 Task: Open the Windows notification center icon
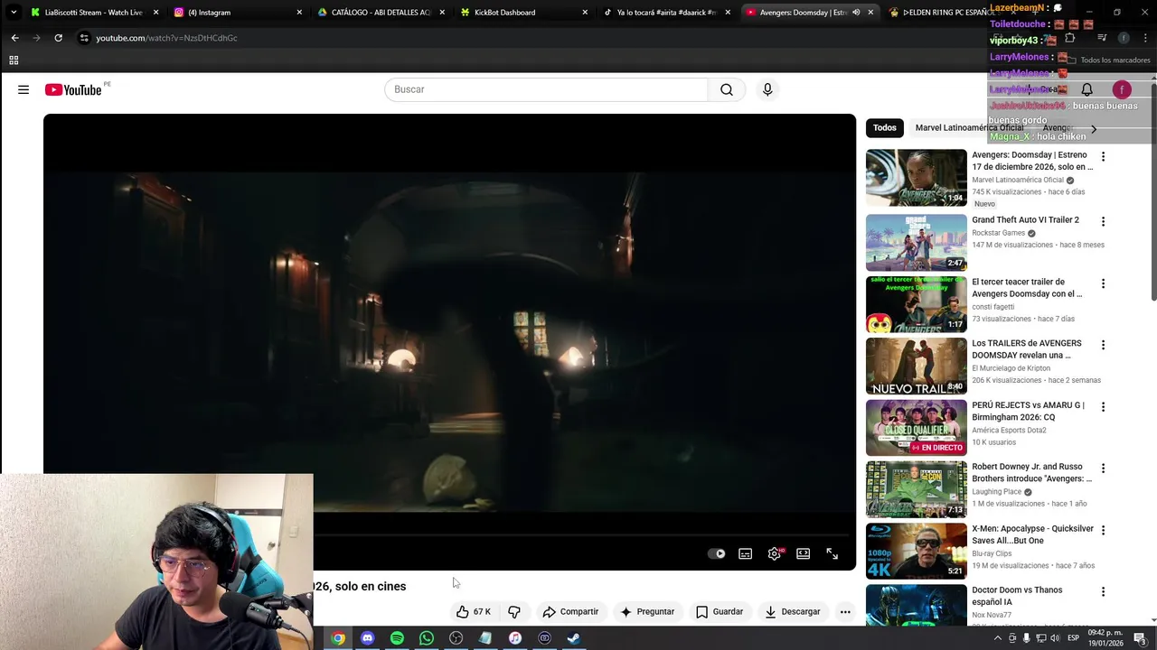pyautogui.click(x=1140, y=638)
